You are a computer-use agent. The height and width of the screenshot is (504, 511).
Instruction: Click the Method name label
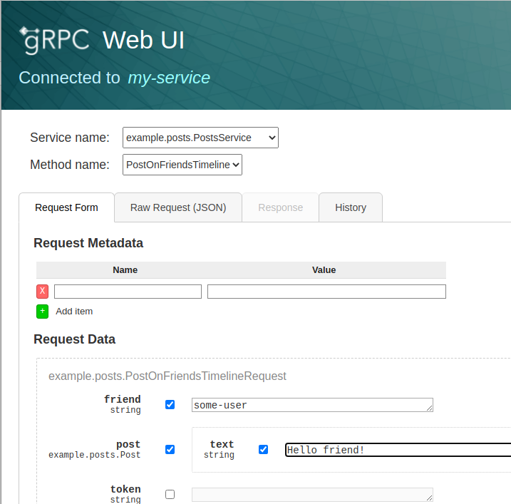click(x=70, y=165)
